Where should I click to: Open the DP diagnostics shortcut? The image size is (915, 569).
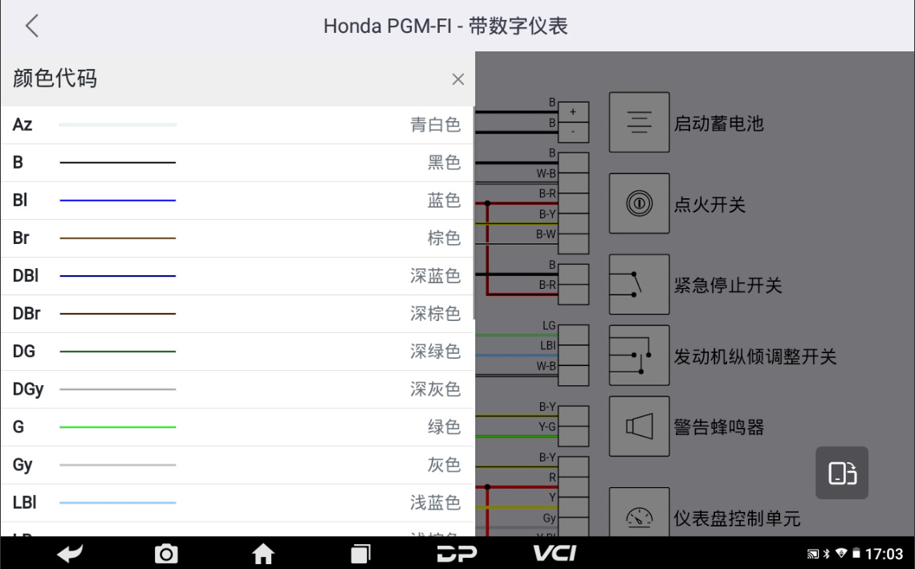pyautogui.click(x=457, y=553)
